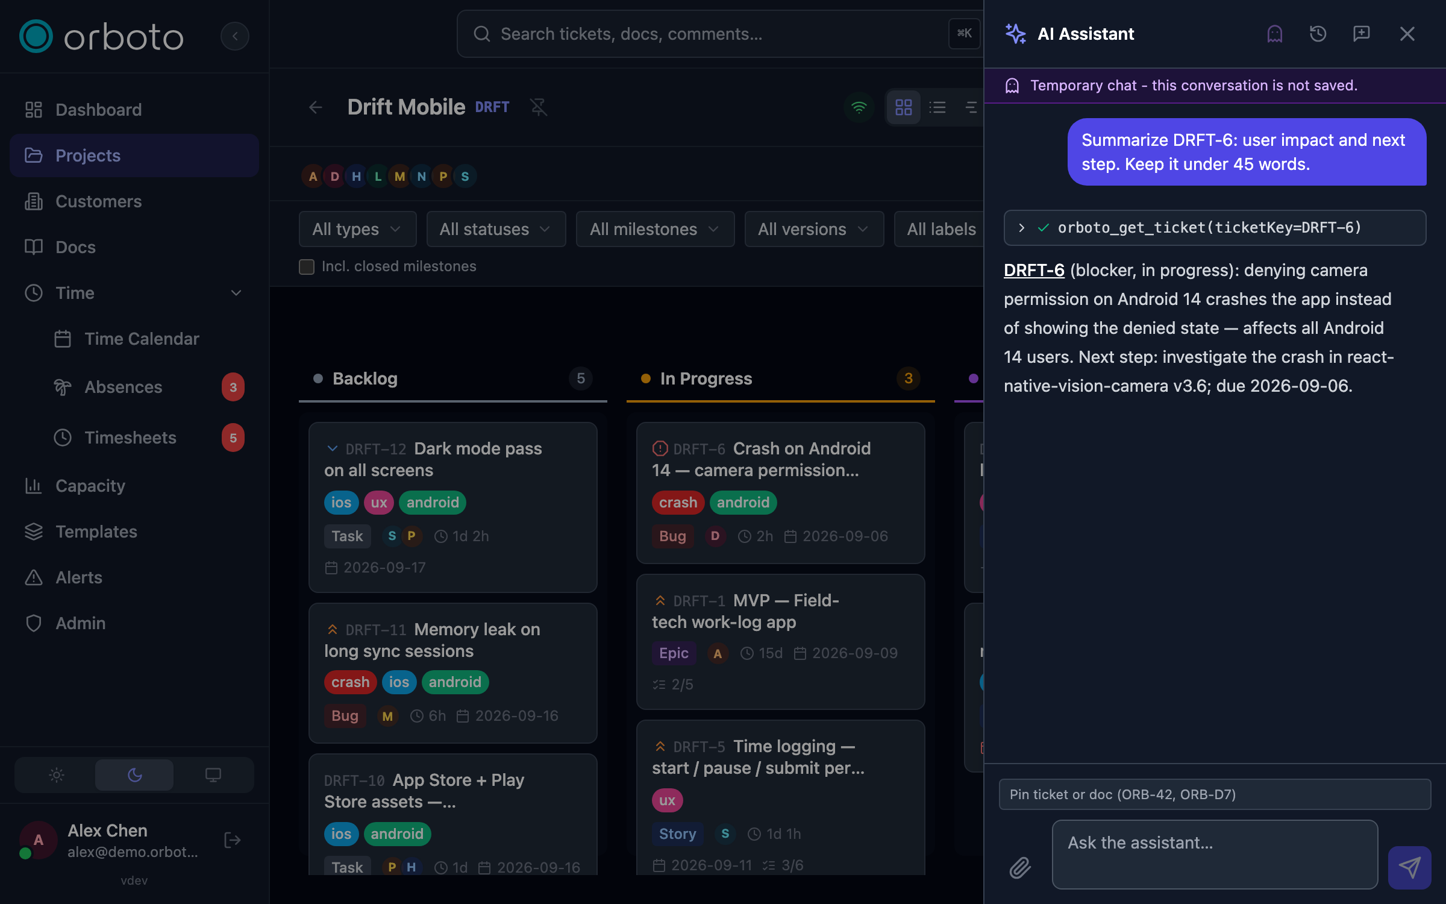The image size is (1446, 904).
Task: Expand the orboto_get_ticket tool call
Action: point(1021,228)
